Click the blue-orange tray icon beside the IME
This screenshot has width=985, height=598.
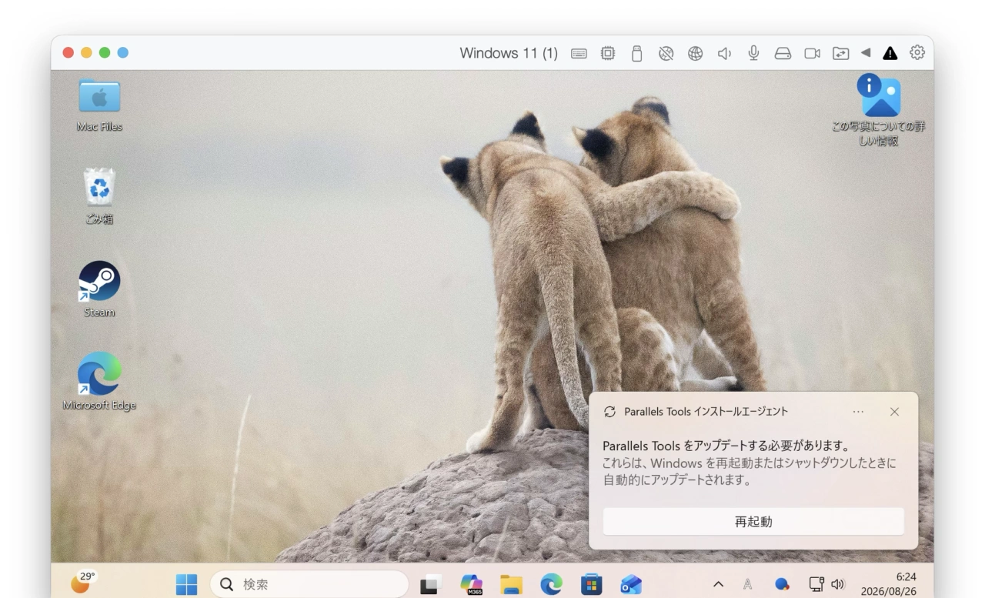[782, 585]
